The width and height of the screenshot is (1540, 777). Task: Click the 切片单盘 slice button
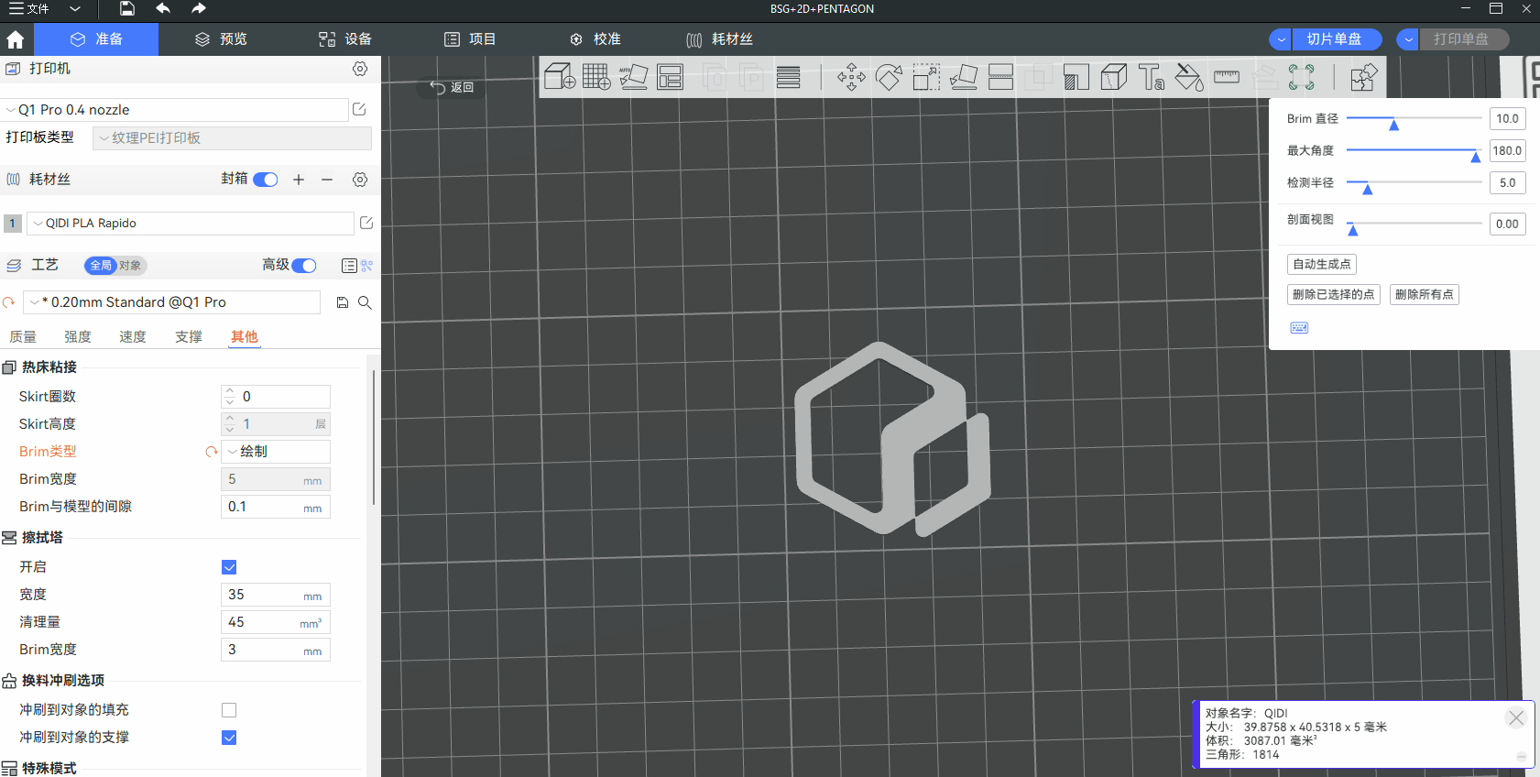[x=1333, y=39]
